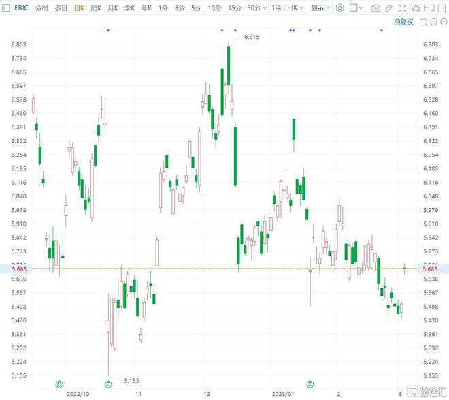Open chart settings hexagon gear icon
Viewport: 449px width, 400px height.
pos(340,8)
